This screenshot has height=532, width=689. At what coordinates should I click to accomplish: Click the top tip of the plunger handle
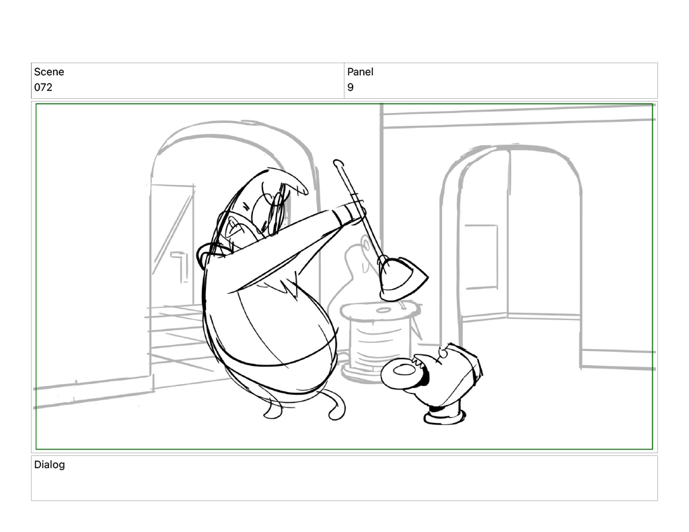[338, 163]
